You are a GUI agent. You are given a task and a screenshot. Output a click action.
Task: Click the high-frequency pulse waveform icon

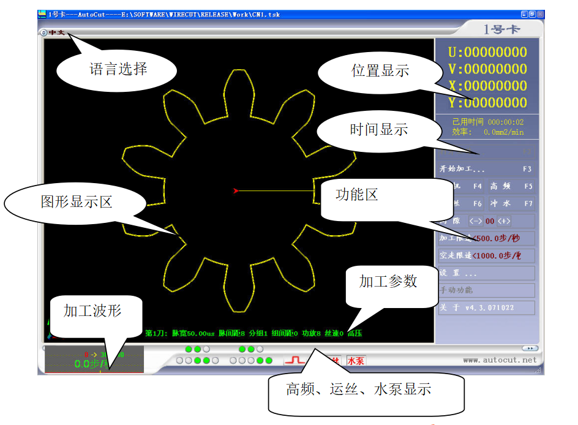coord(295,360)
